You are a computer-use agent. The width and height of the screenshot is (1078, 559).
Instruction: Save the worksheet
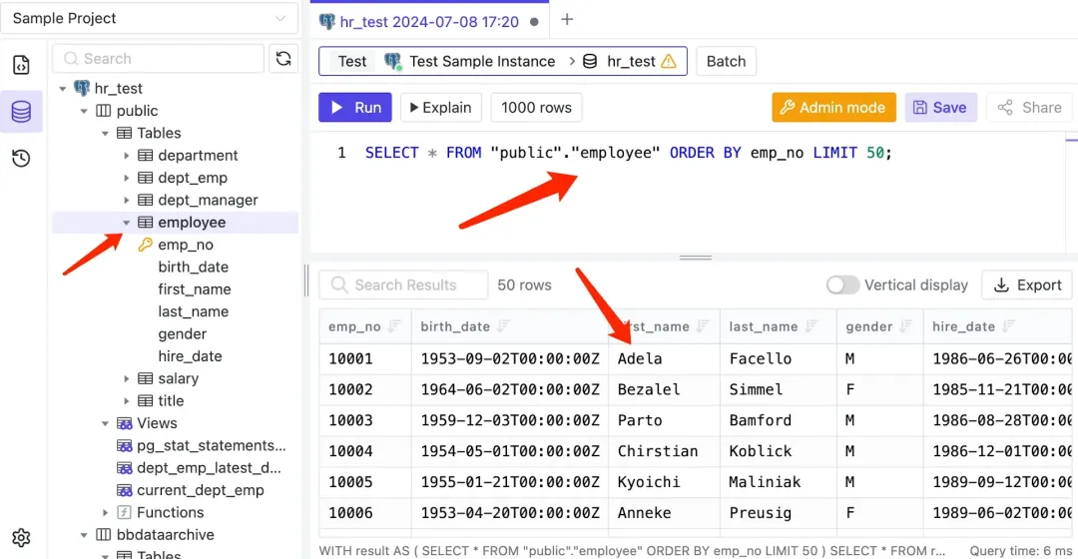click(940, 107)
